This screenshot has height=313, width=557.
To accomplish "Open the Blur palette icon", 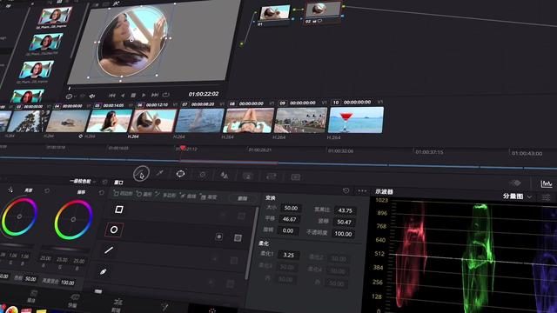I will [225, 175].
